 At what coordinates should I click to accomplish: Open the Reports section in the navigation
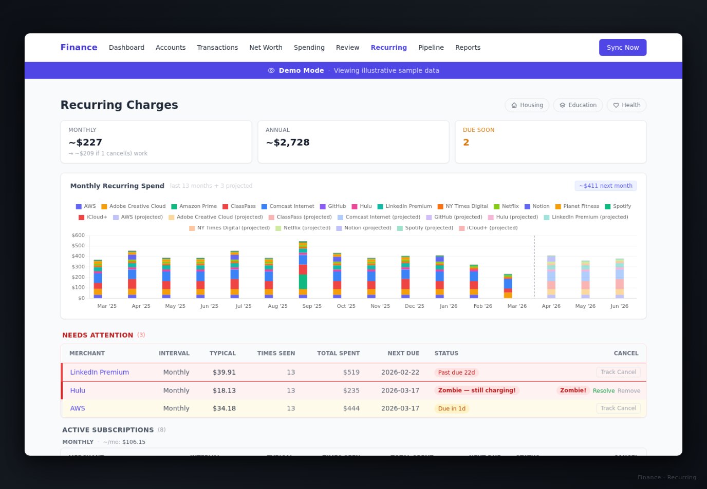468,47
